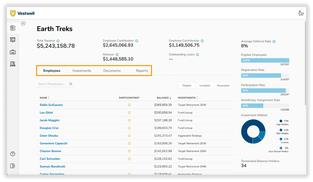Click the Target Retirement 2050 investment cell
This screenshot has width=313, height=182.
point(192,151)
